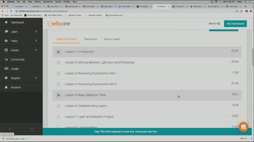
Task: Open the History menu in menu bar
Action: pos(37,2)
